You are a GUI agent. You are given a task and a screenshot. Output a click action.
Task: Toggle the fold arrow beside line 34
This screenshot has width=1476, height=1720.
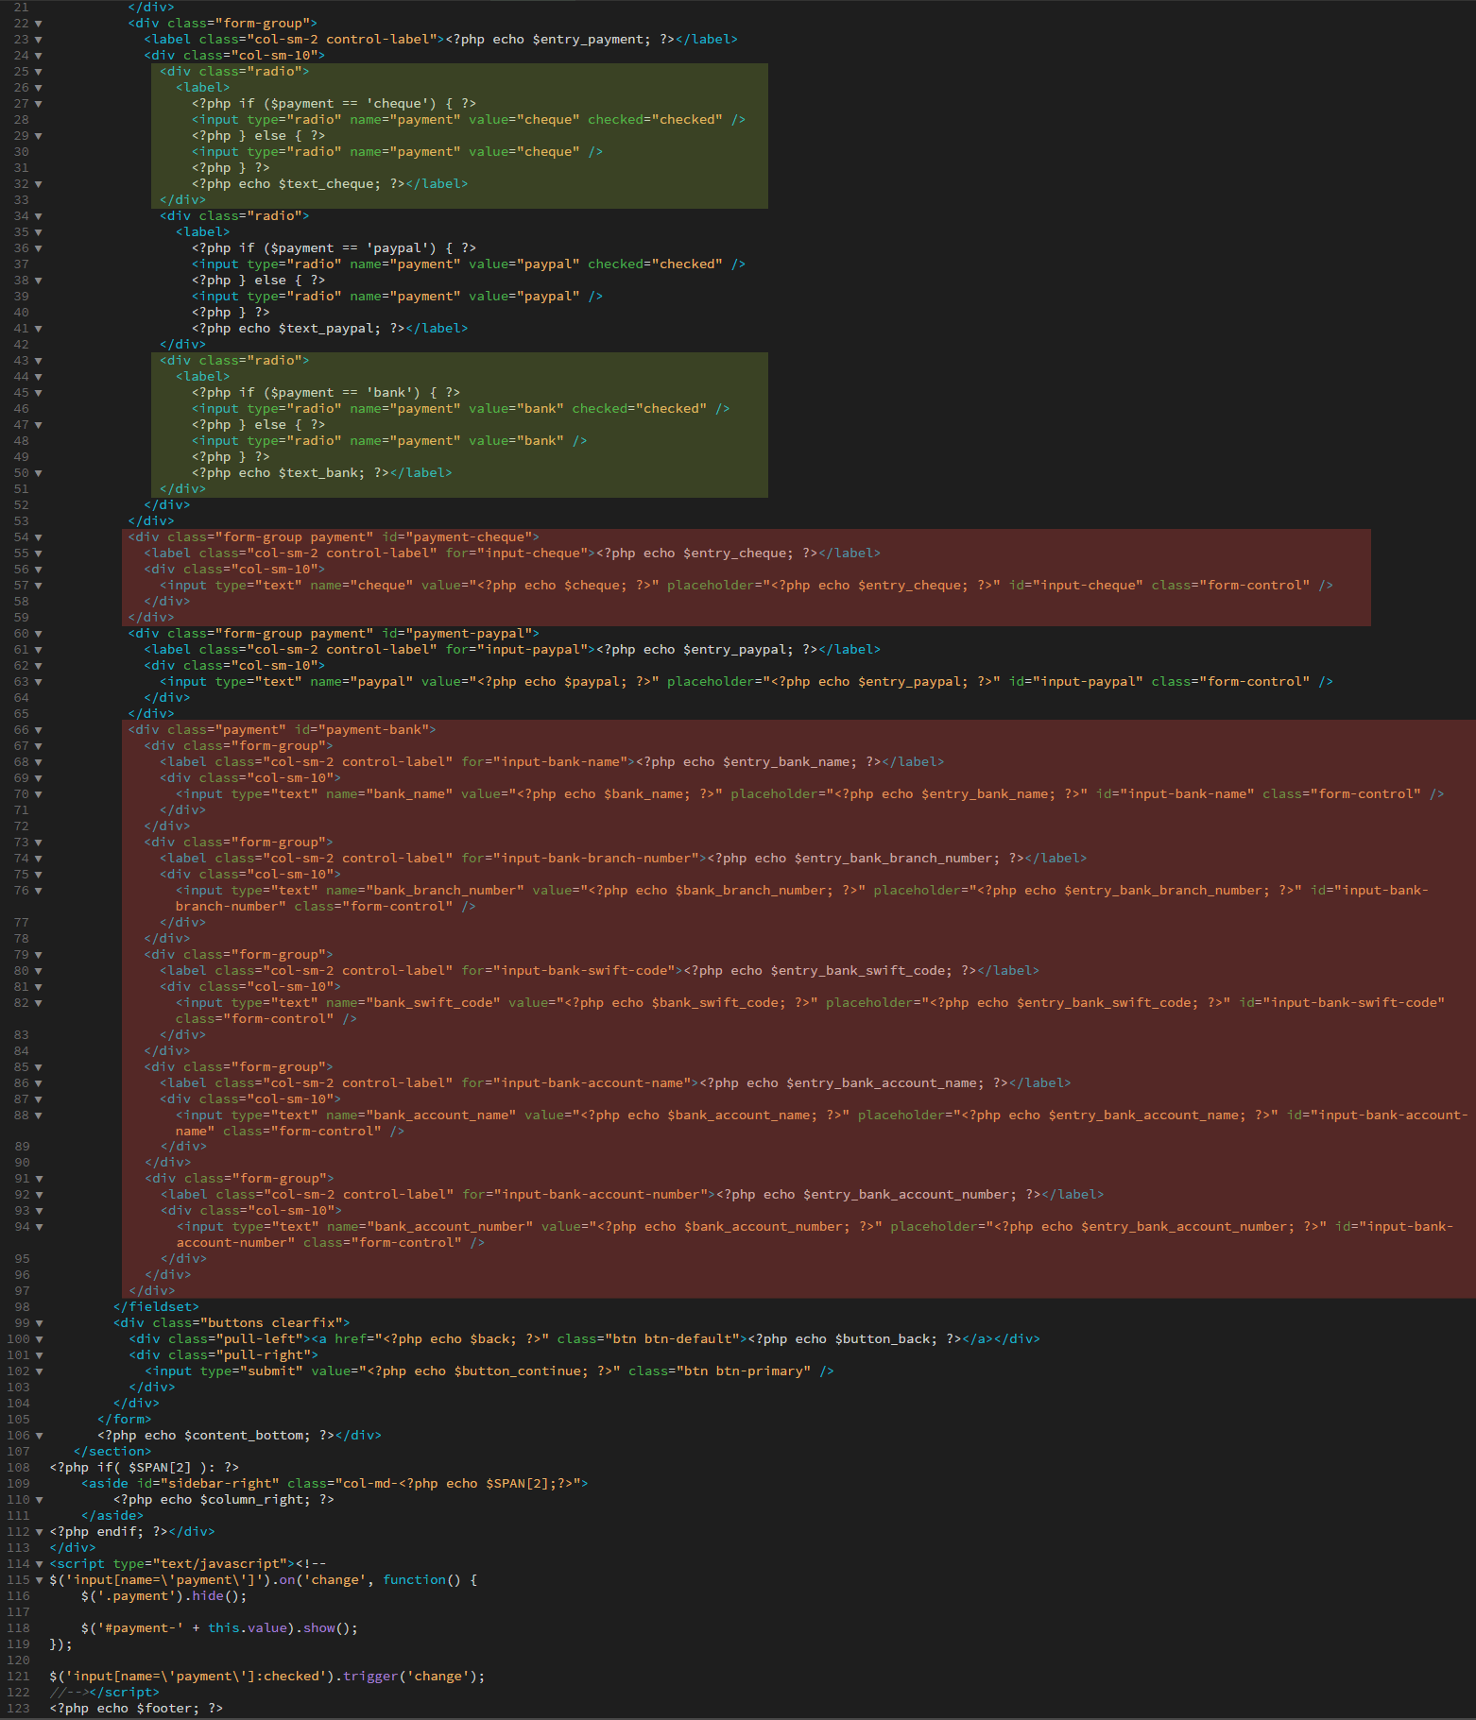[39, 216]
